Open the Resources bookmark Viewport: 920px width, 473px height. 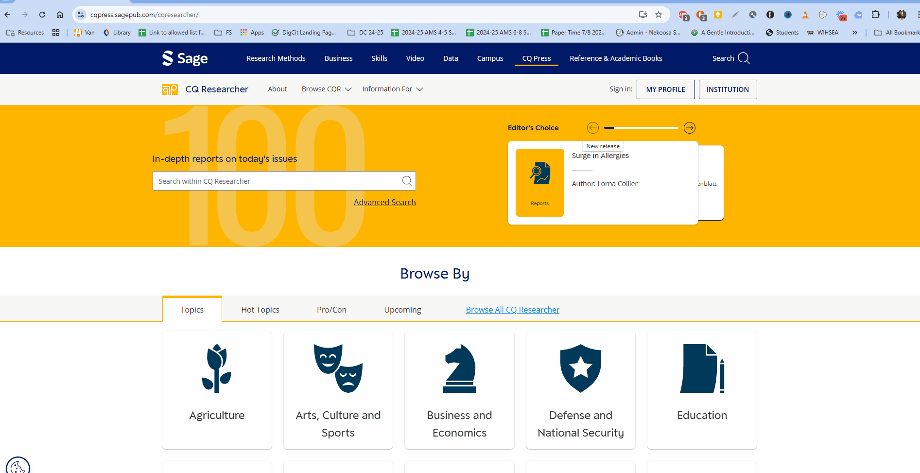25,33
